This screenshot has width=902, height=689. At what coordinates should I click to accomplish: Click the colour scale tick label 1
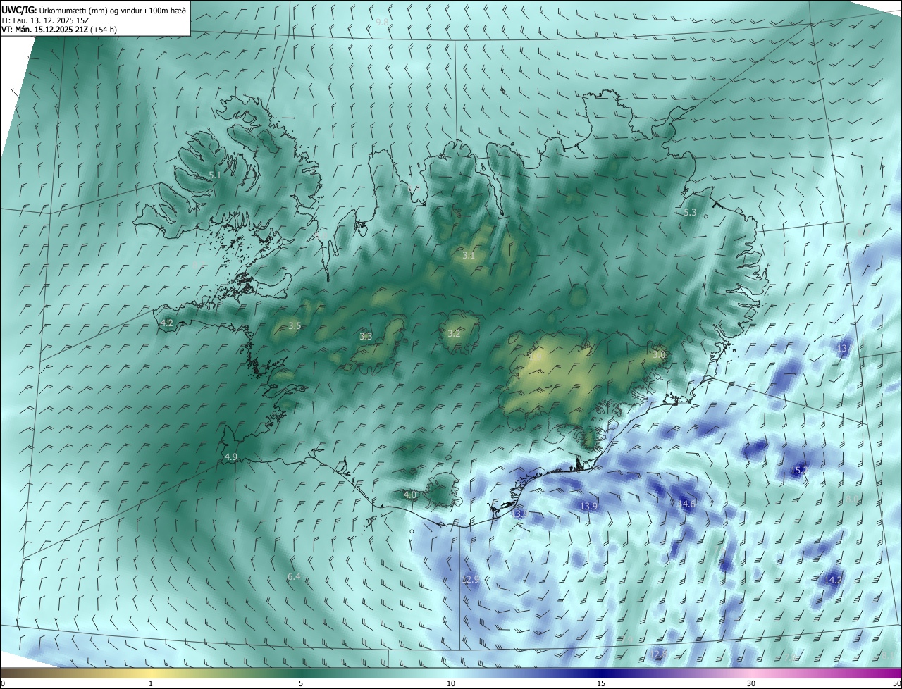click(x=151, y=683)
